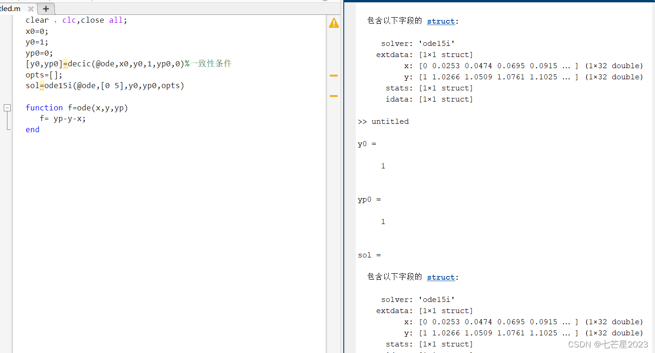Collapse the ode function using the fold minus control
The image size is (655, 353).
(x=7, y=107)
